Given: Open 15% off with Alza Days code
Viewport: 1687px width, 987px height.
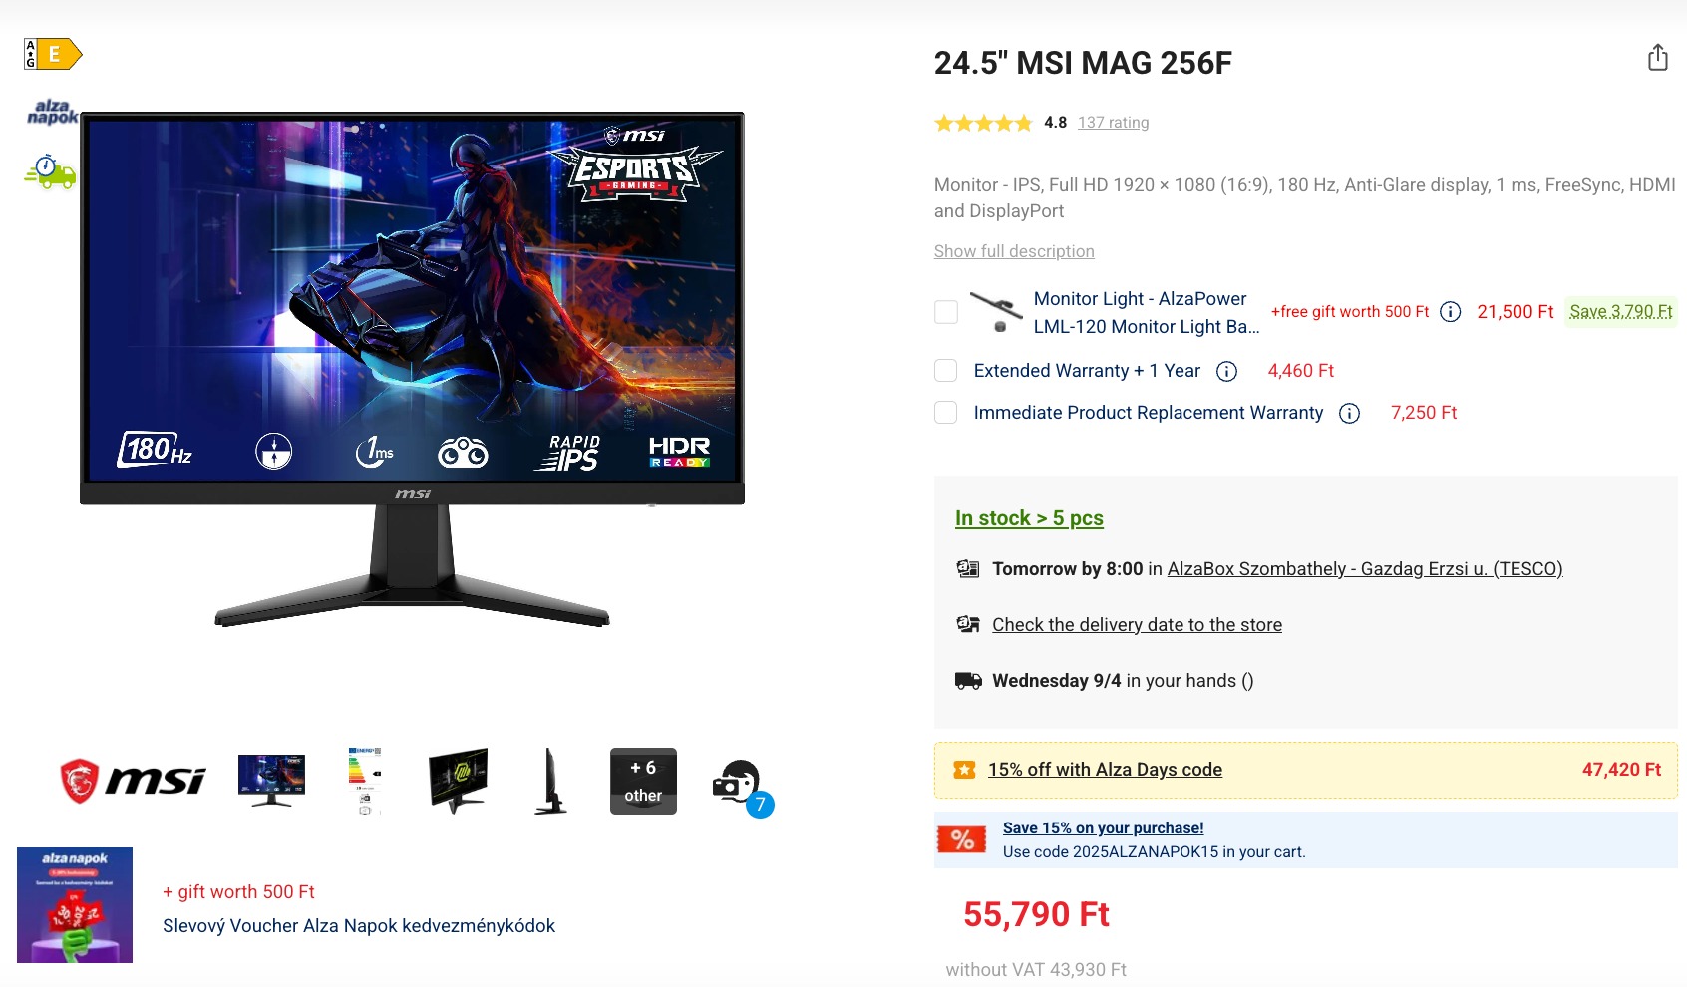Looking at the screenshot, I should point(1105,770).
